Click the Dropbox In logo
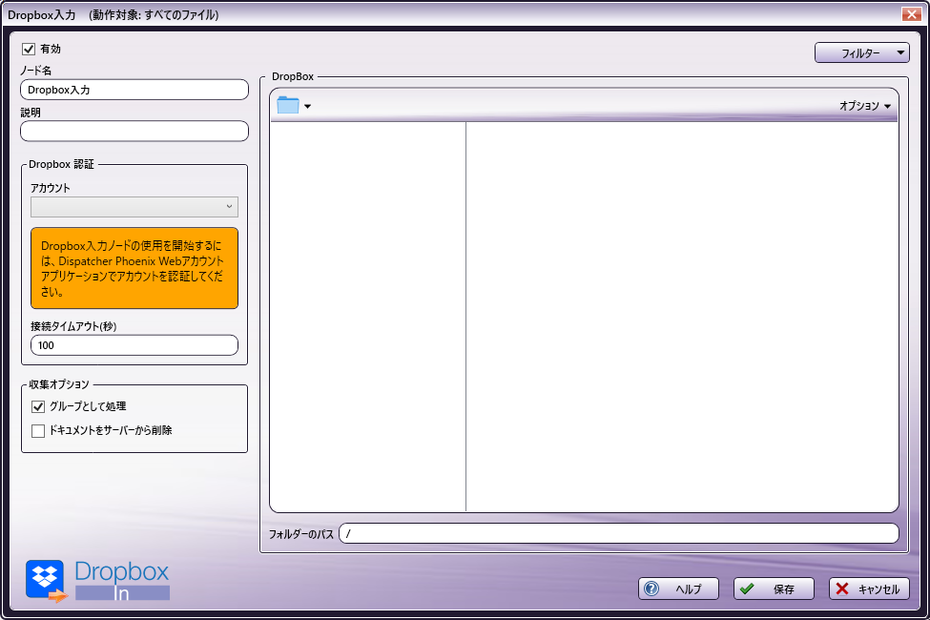 (x=98, y=580)
